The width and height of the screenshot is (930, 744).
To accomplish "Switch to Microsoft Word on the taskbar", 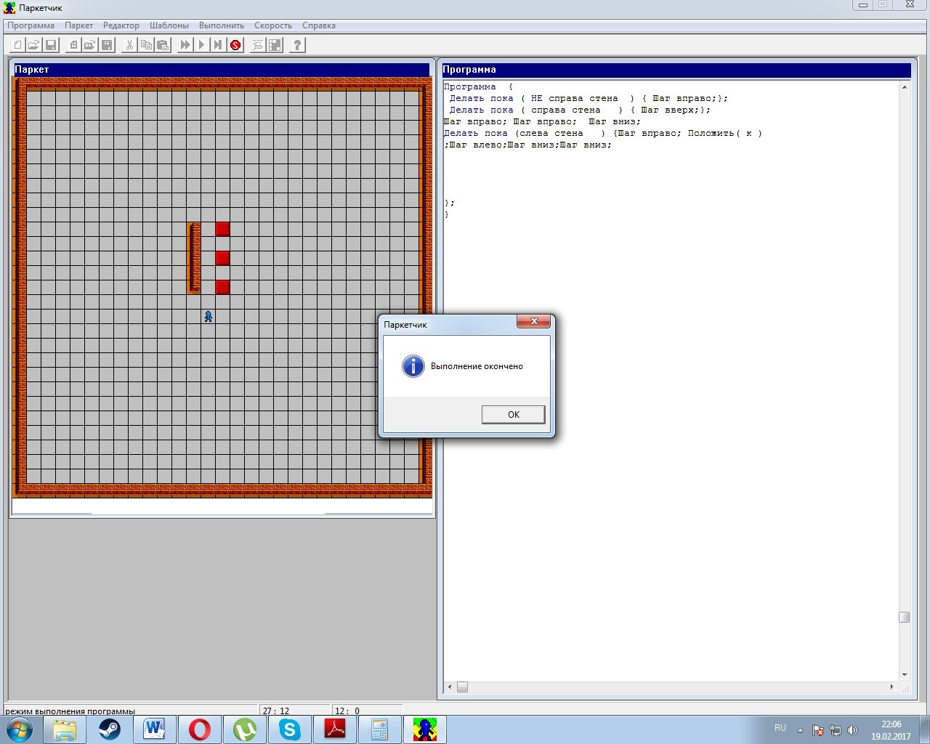I will click(155, 729).
